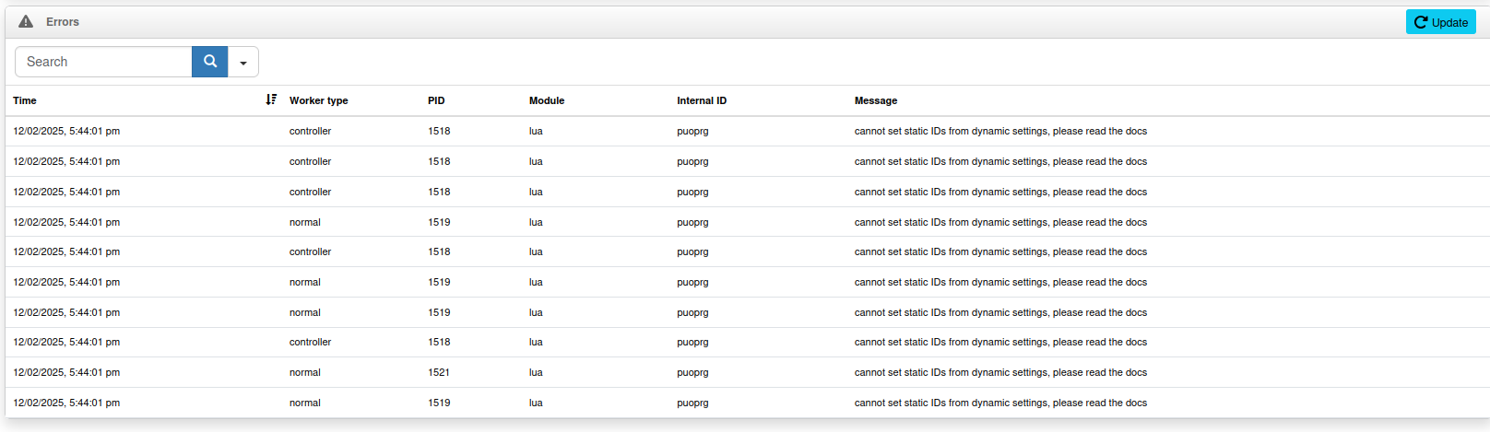The width and height of the screenshot is (1490, 444).
Task: Click the lua module cell in first row
Action: 536,131
